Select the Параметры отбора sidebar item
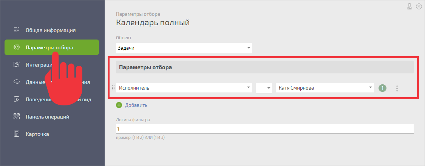This screenshot has height=166, width=425. click(x=51, y=47)
